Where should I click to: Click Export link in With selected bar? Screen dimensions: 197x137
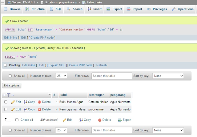(x=127, y=120)
